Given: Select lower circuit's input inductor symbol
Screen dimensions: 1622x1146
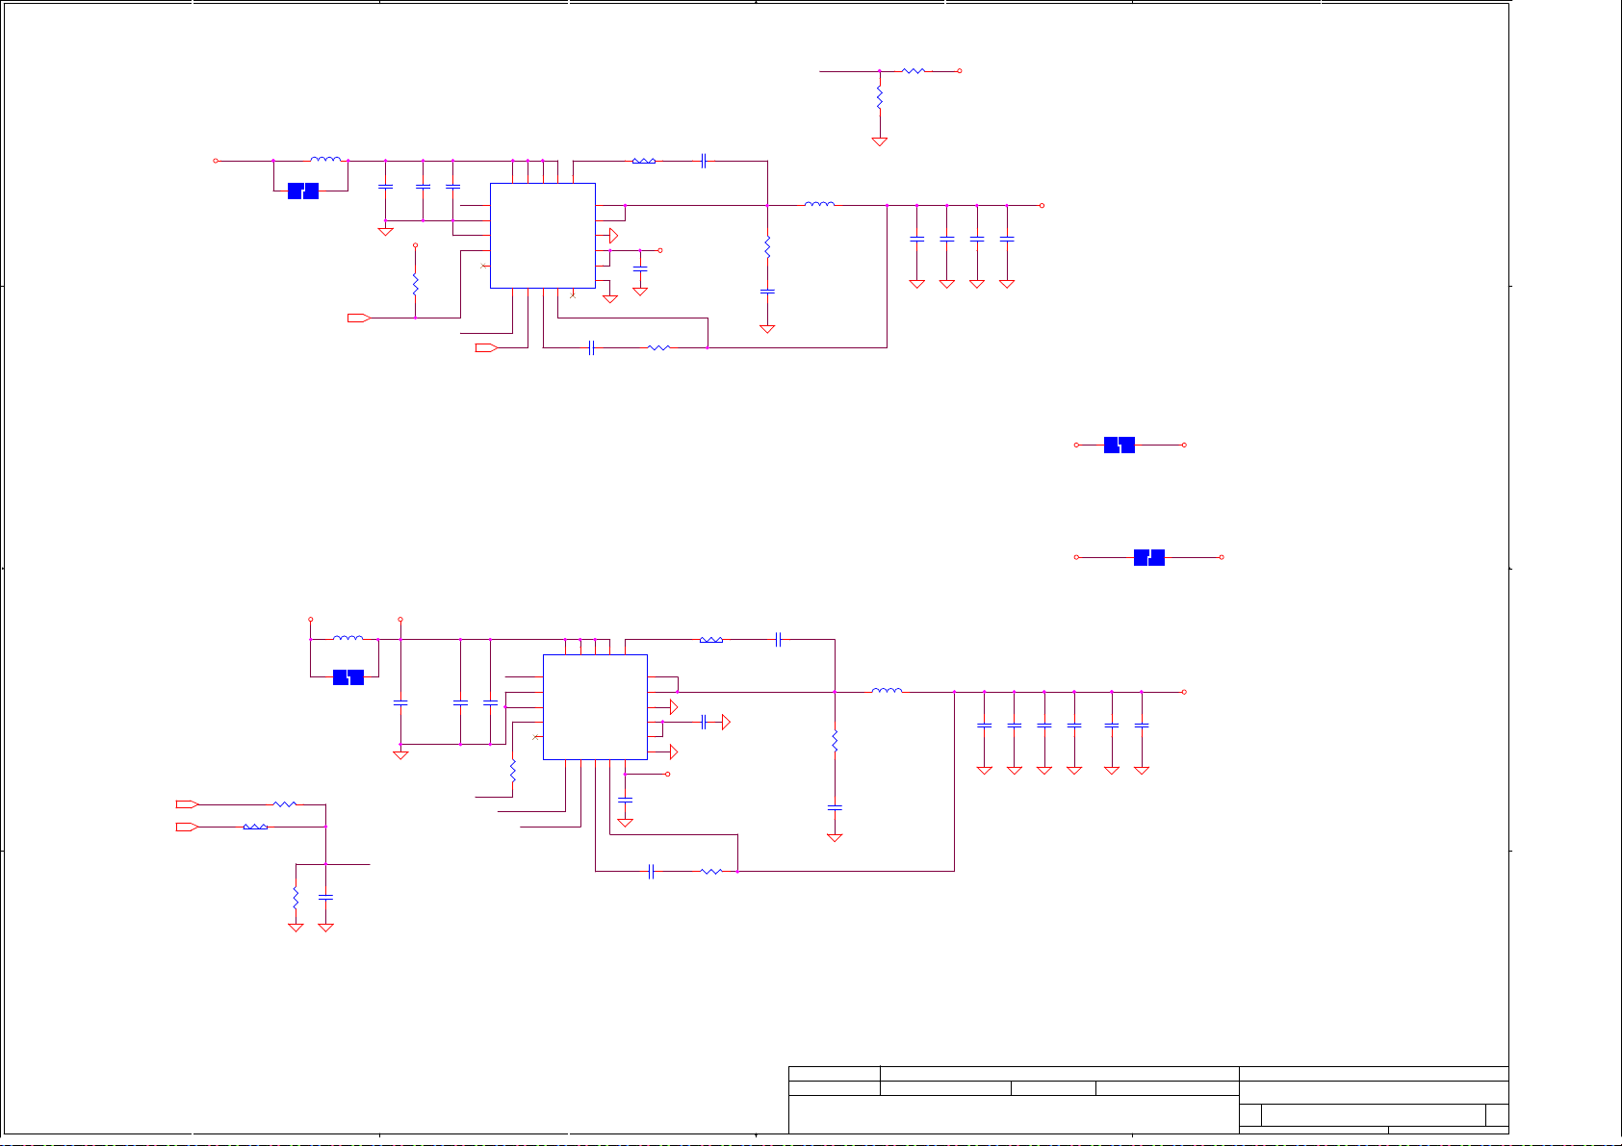Looking at the screenshot, I should point(348,638).
